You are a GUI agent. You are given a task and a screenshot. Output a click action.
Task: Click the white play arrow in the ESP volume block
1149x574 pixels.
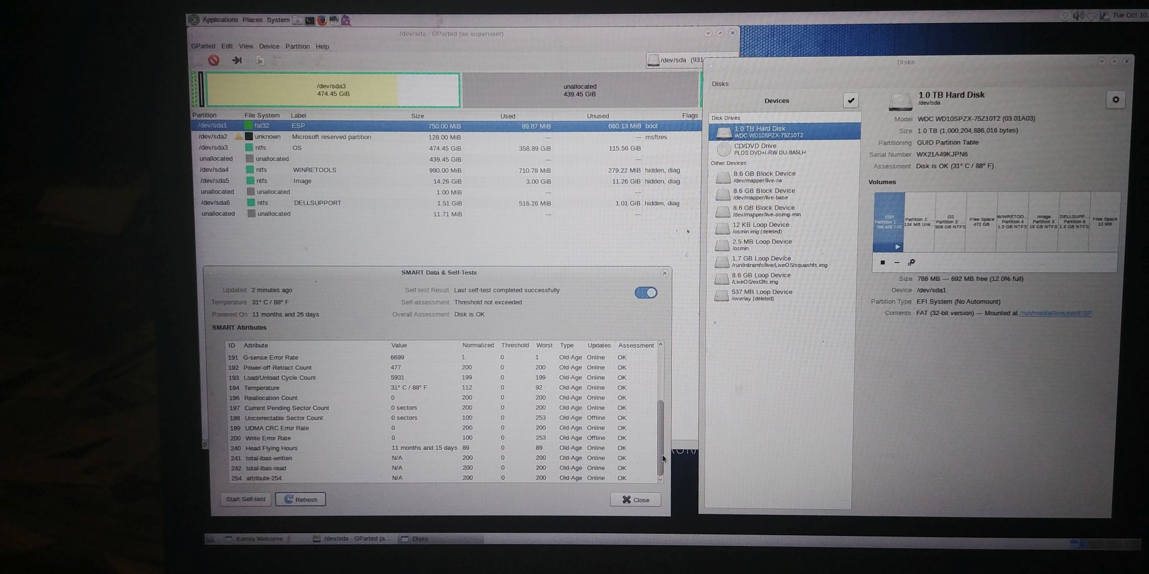pyautogui.click(x=898, y=247)
